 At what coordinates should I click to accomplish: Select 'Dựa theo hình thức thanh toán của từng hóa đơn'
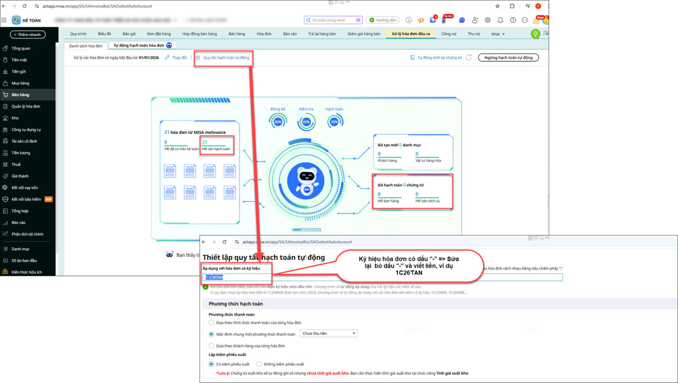[x=211, y=323]
